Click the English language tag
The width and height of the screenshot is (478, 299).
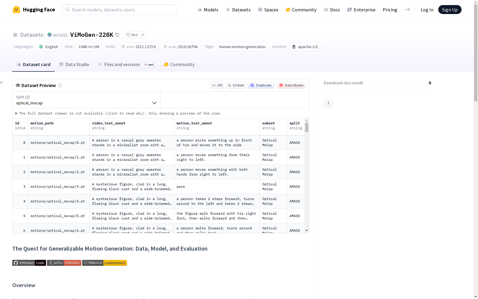48,47
